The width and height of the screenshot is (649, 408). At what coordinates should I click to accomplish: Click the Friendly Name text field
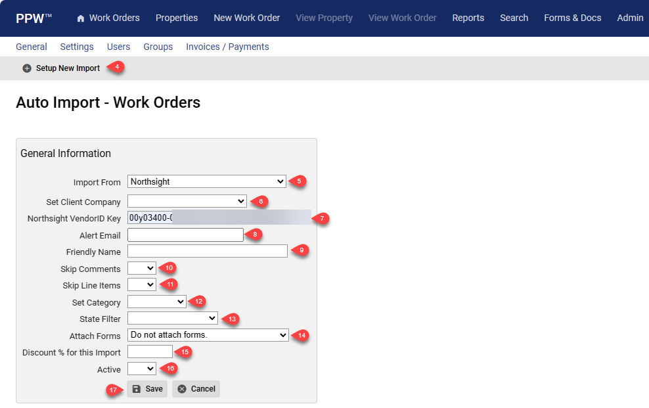click(x=208, y=251)
